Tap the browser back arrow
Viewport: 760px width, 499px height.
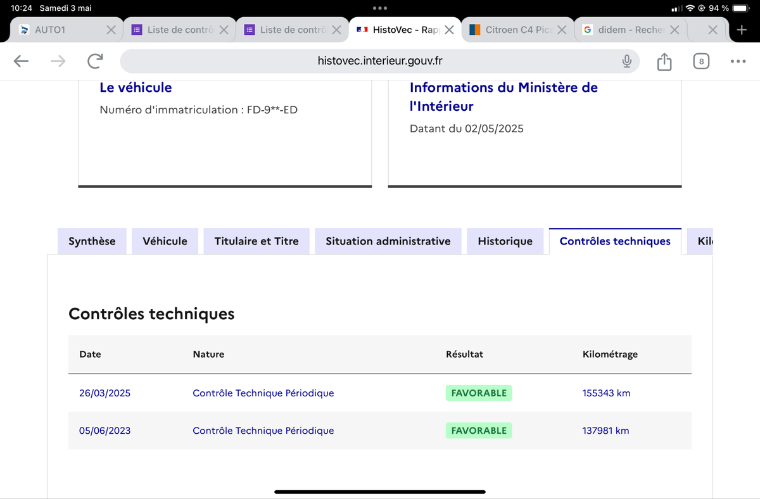click(21, 61)
